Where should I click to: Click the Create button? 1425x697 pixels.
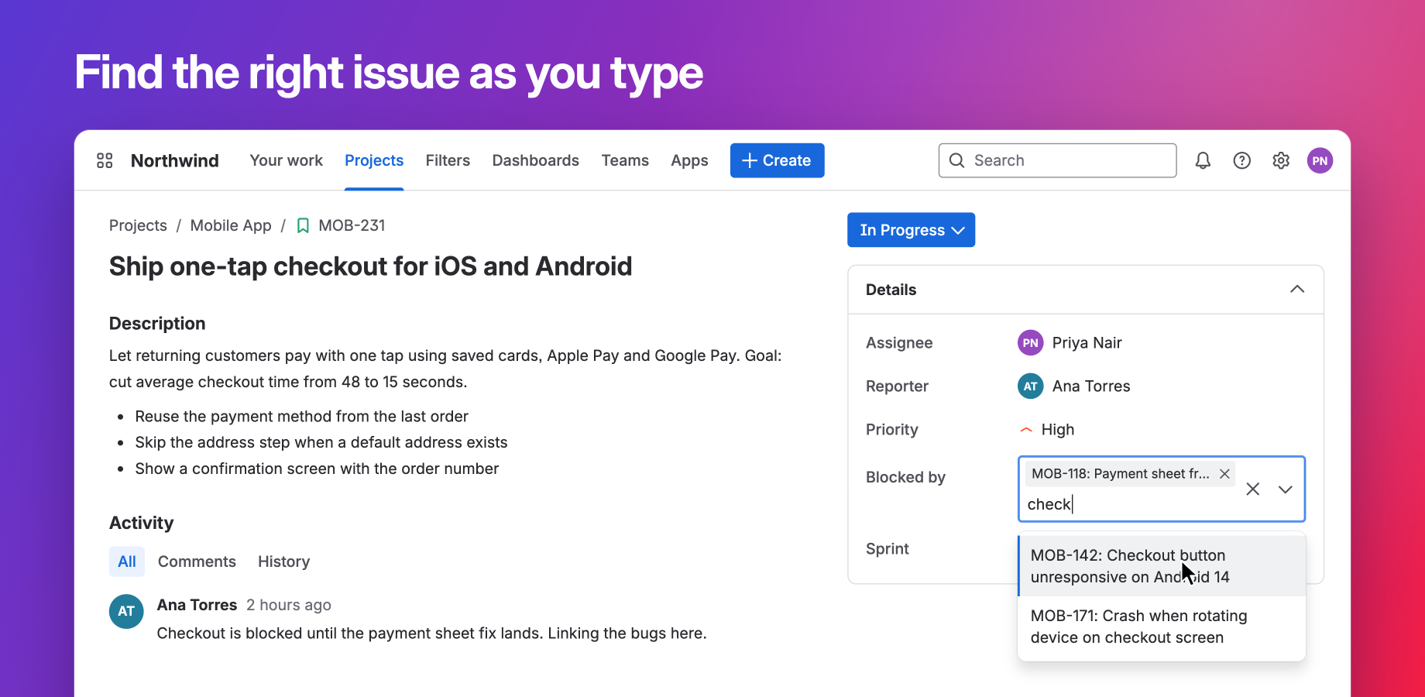tap(777, 160)
